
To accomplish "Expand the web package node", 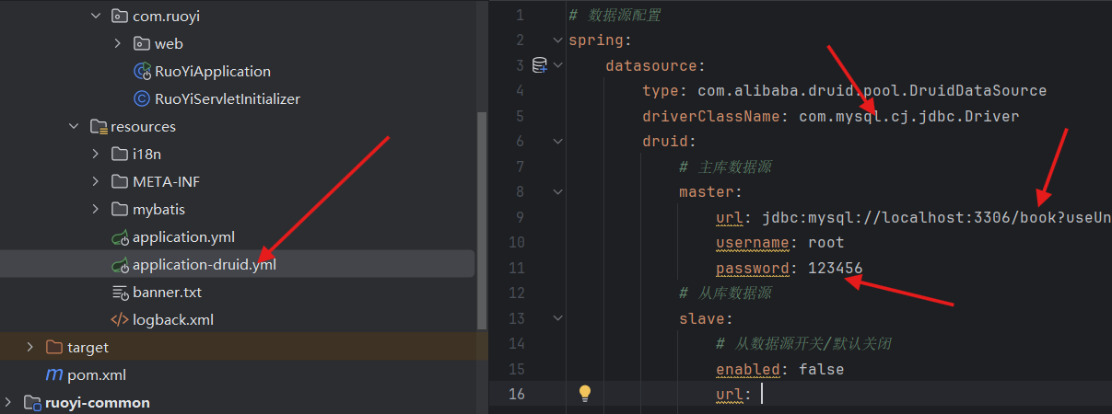I will point(118,43).
